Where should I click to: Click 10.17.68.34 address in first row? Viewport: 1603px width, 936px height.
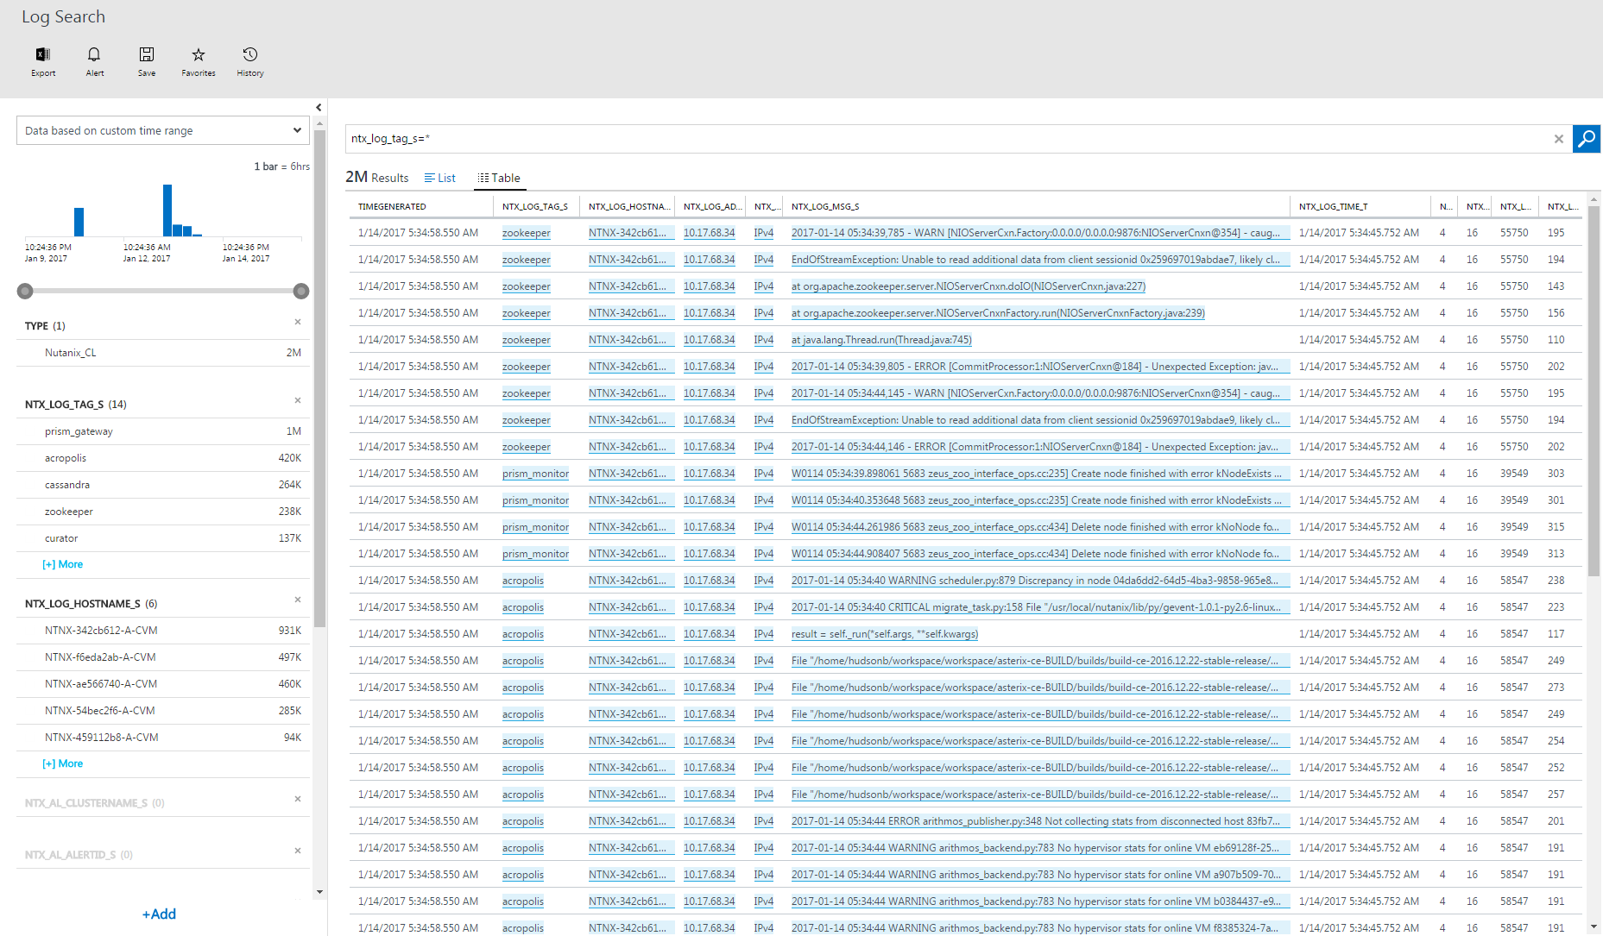709,233
